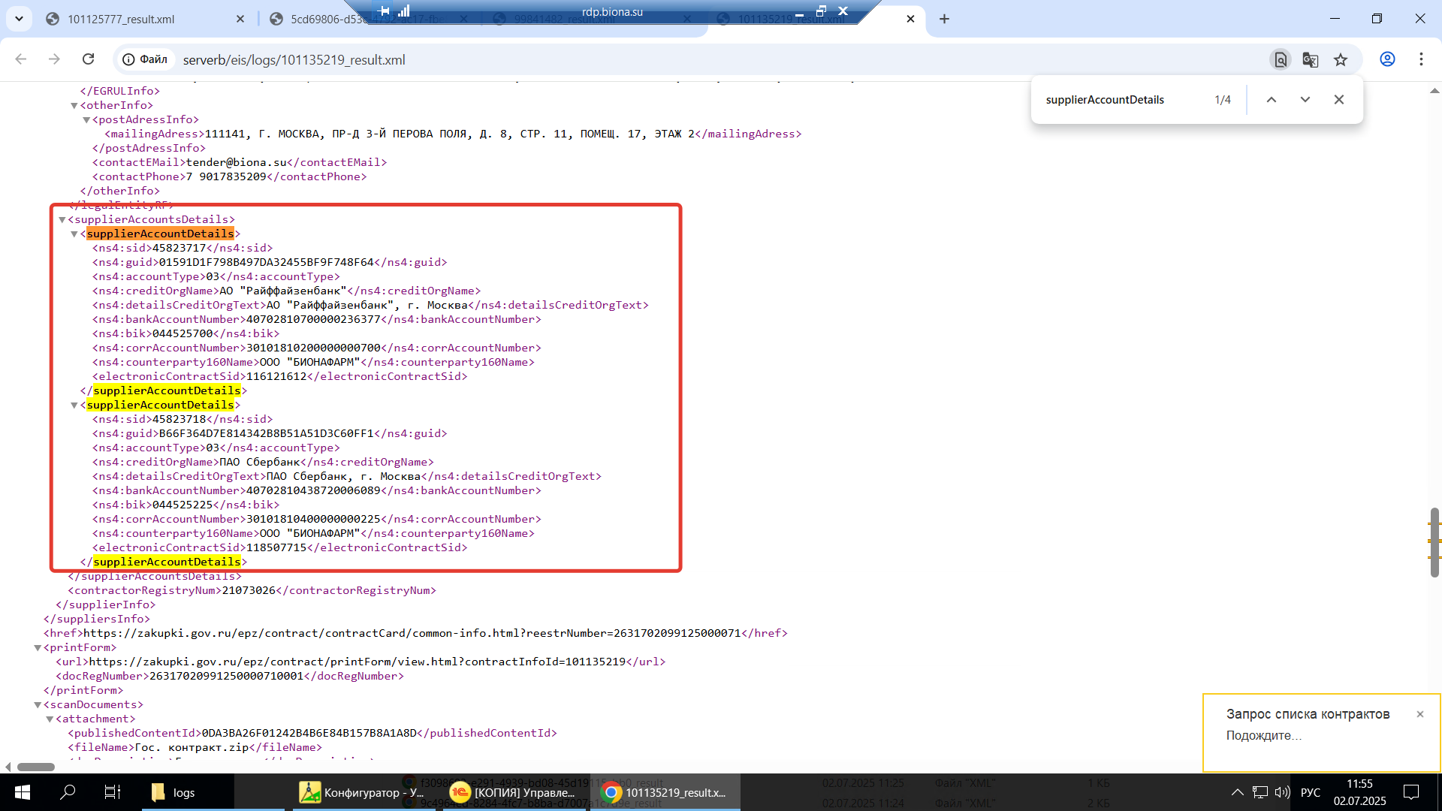Restore down the rdp.biona.su session window
Viewport: 1442px width, 811px height.
(x=821, y=11)
